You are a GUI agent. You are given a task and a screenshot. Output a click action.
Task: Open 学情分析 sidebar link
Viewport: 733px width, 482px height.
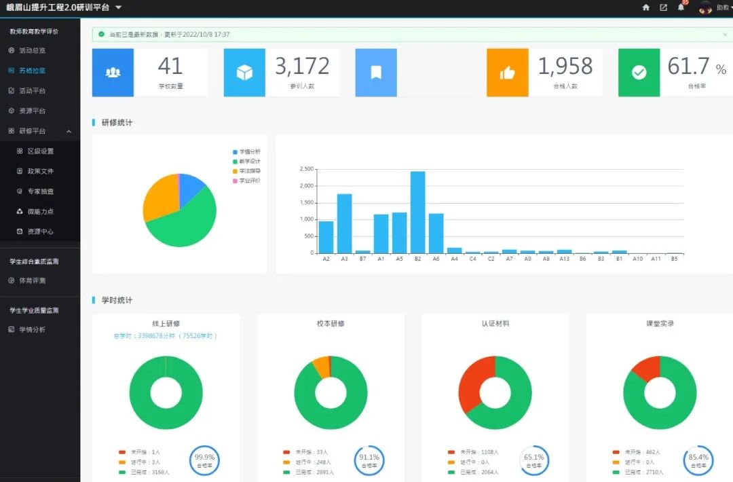(x=32, y=330)
